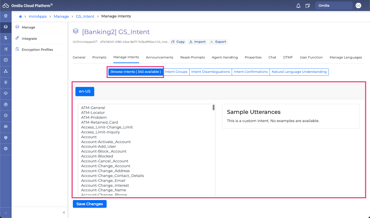Open the Omilia organization selector
Image resolution: width=370 pixels, height=218 pixels.
tap(333, 6)
